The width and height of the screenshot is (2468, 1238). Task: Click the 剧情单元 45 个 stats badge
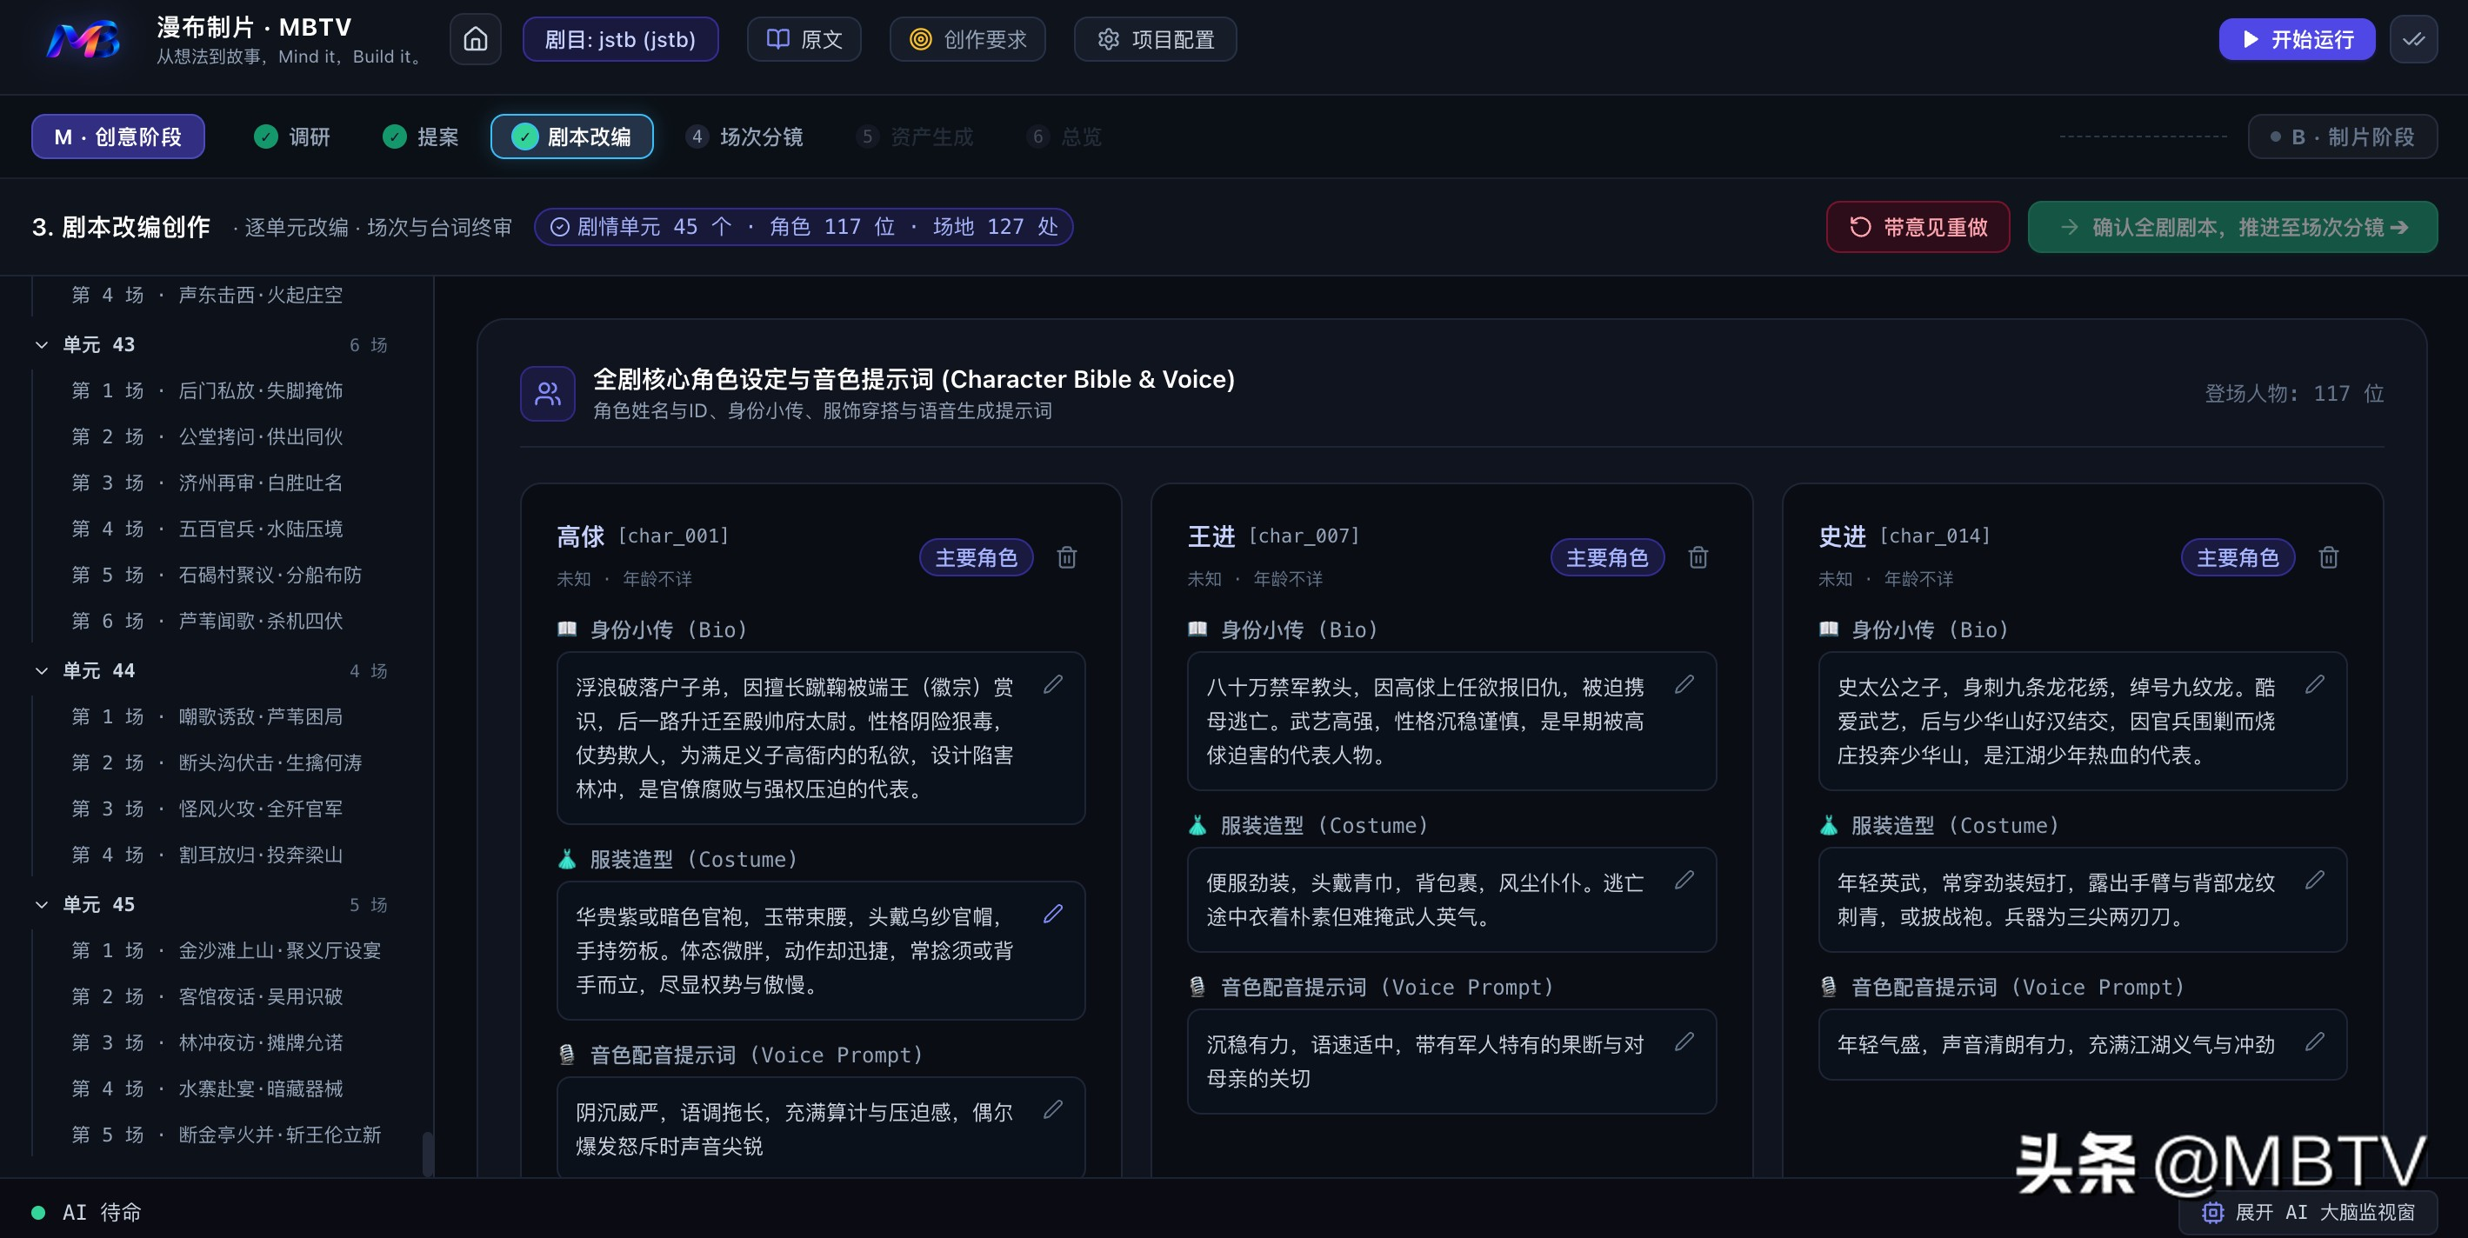(804, 227)
